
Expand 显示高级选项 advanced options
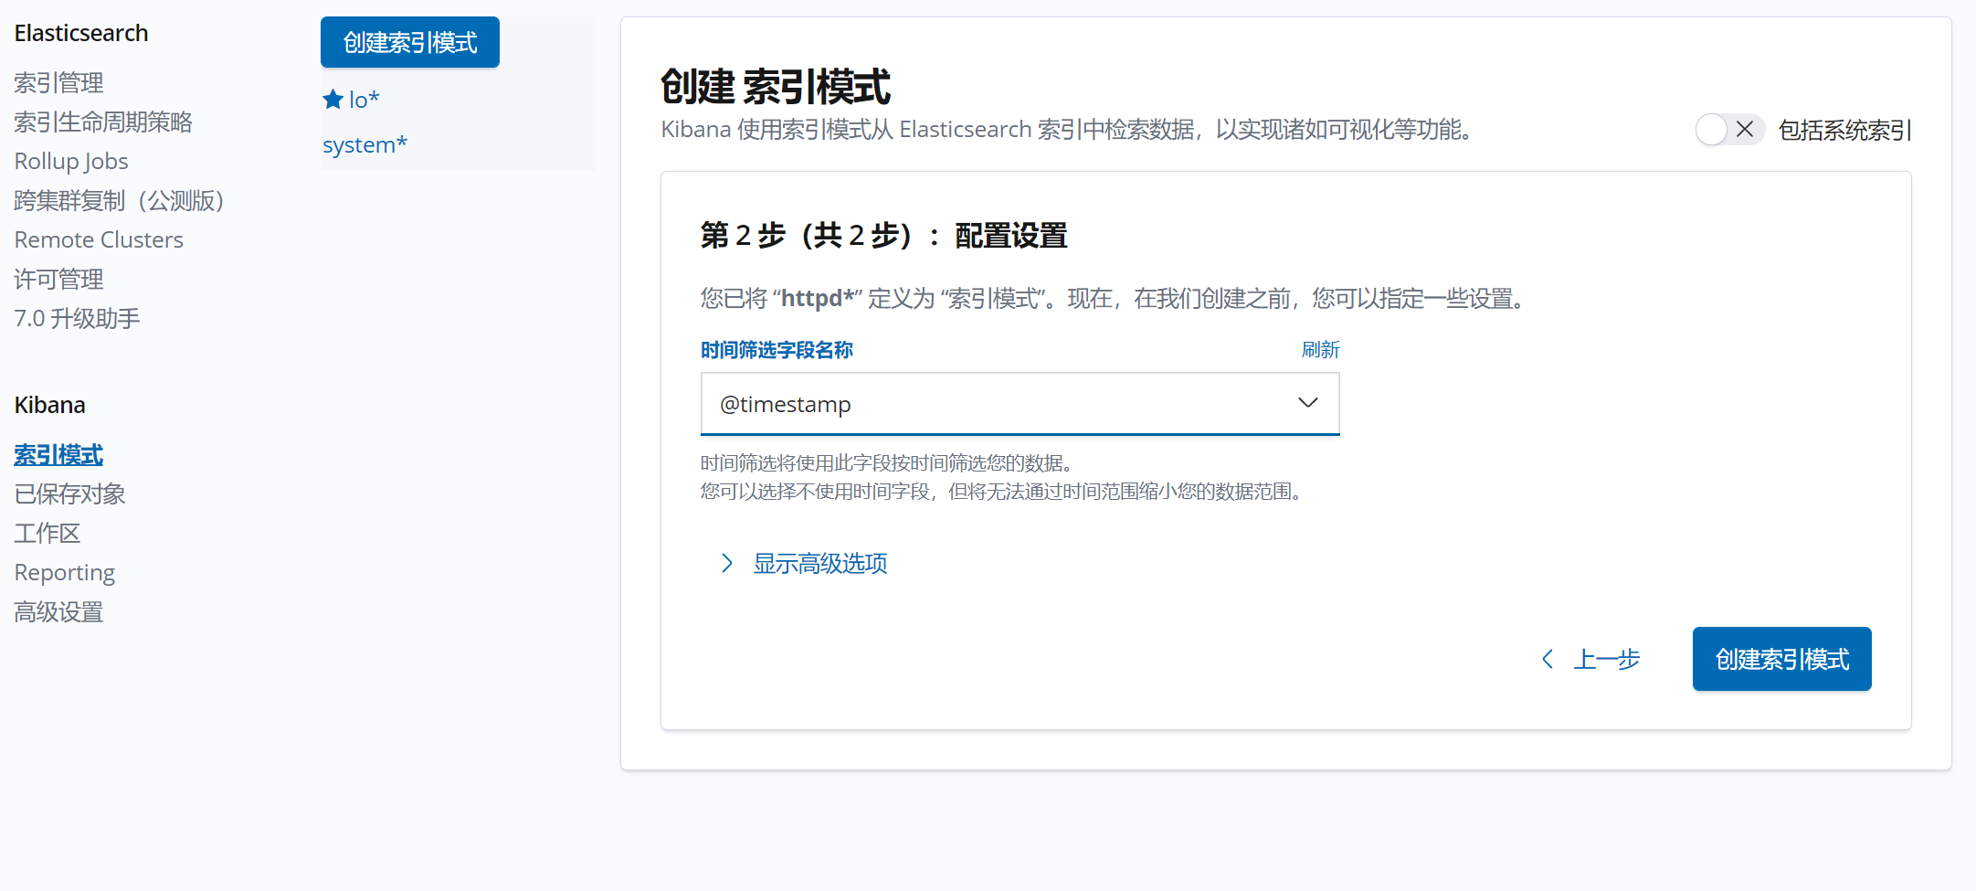click(x=820, y=563)
